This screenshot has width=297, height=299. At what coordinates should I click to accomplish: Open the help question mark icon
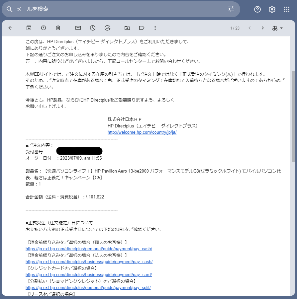pos(257,9)
